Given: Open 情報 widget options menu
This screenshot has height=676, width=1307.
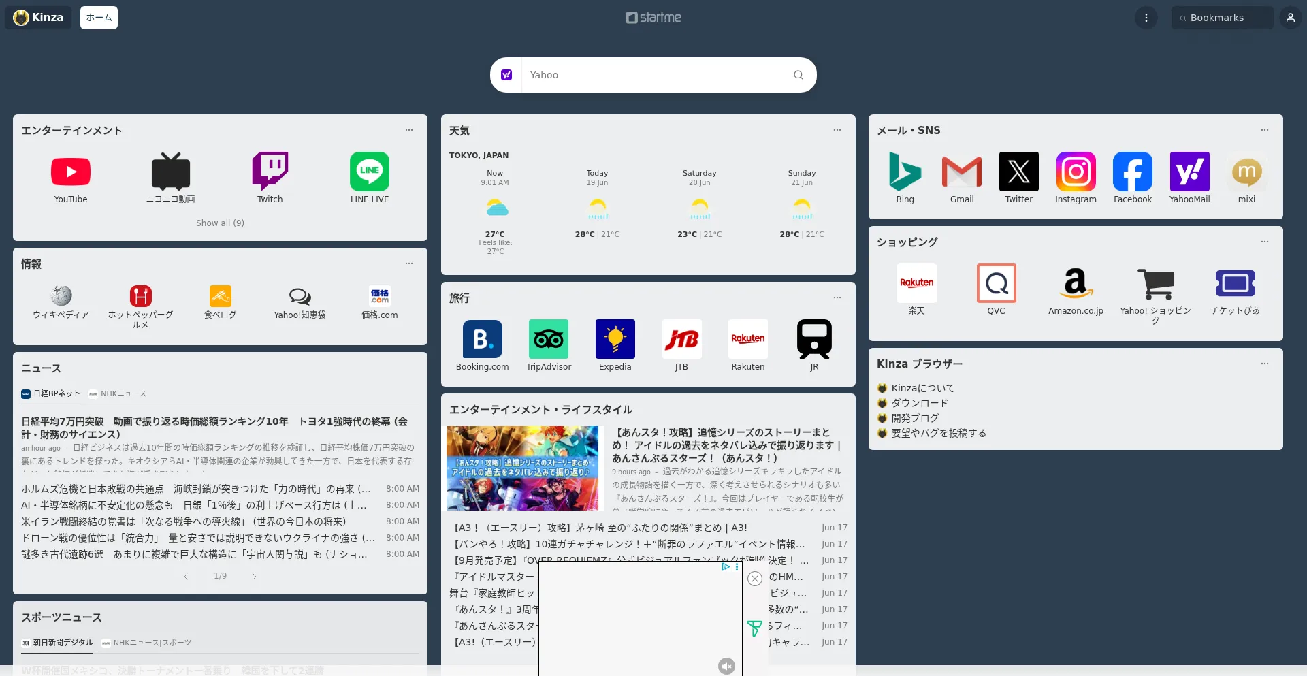Looking at the screenshot, I should [x=409, y=263].
